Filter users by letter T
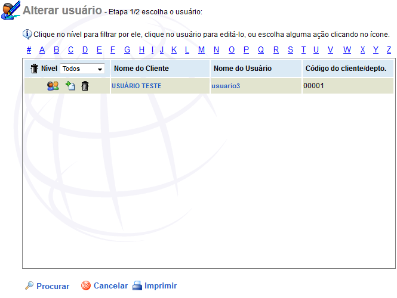The height and width of the screenshot is (298, 397). click(x=303, y=50)
